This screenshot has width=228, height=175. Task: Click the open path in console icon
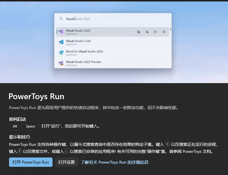pos(164,32)
